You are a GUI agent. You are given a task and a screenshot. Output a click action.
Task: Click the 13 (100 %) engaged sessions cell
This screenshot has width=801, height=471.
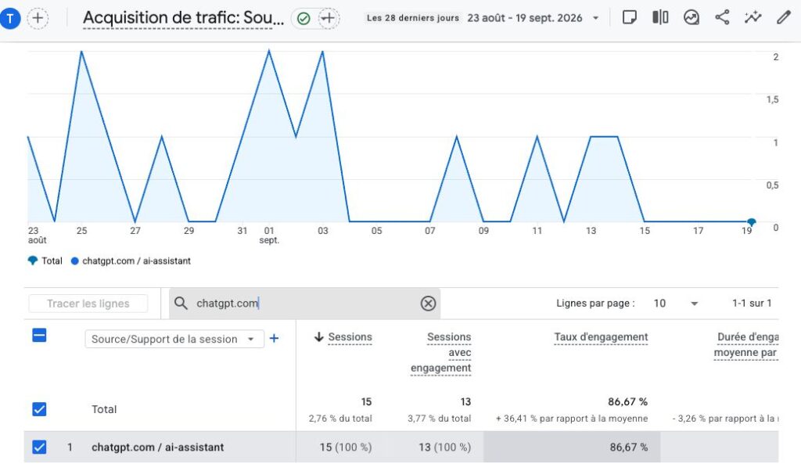(444, 448)
